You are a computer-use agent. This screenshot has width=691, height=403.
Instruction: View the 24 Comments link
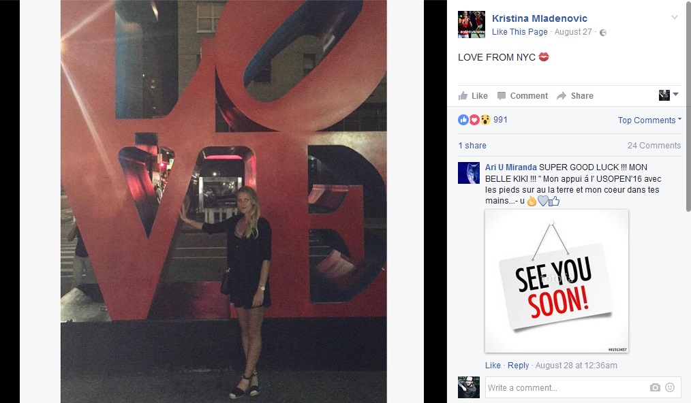coord(654,146)
